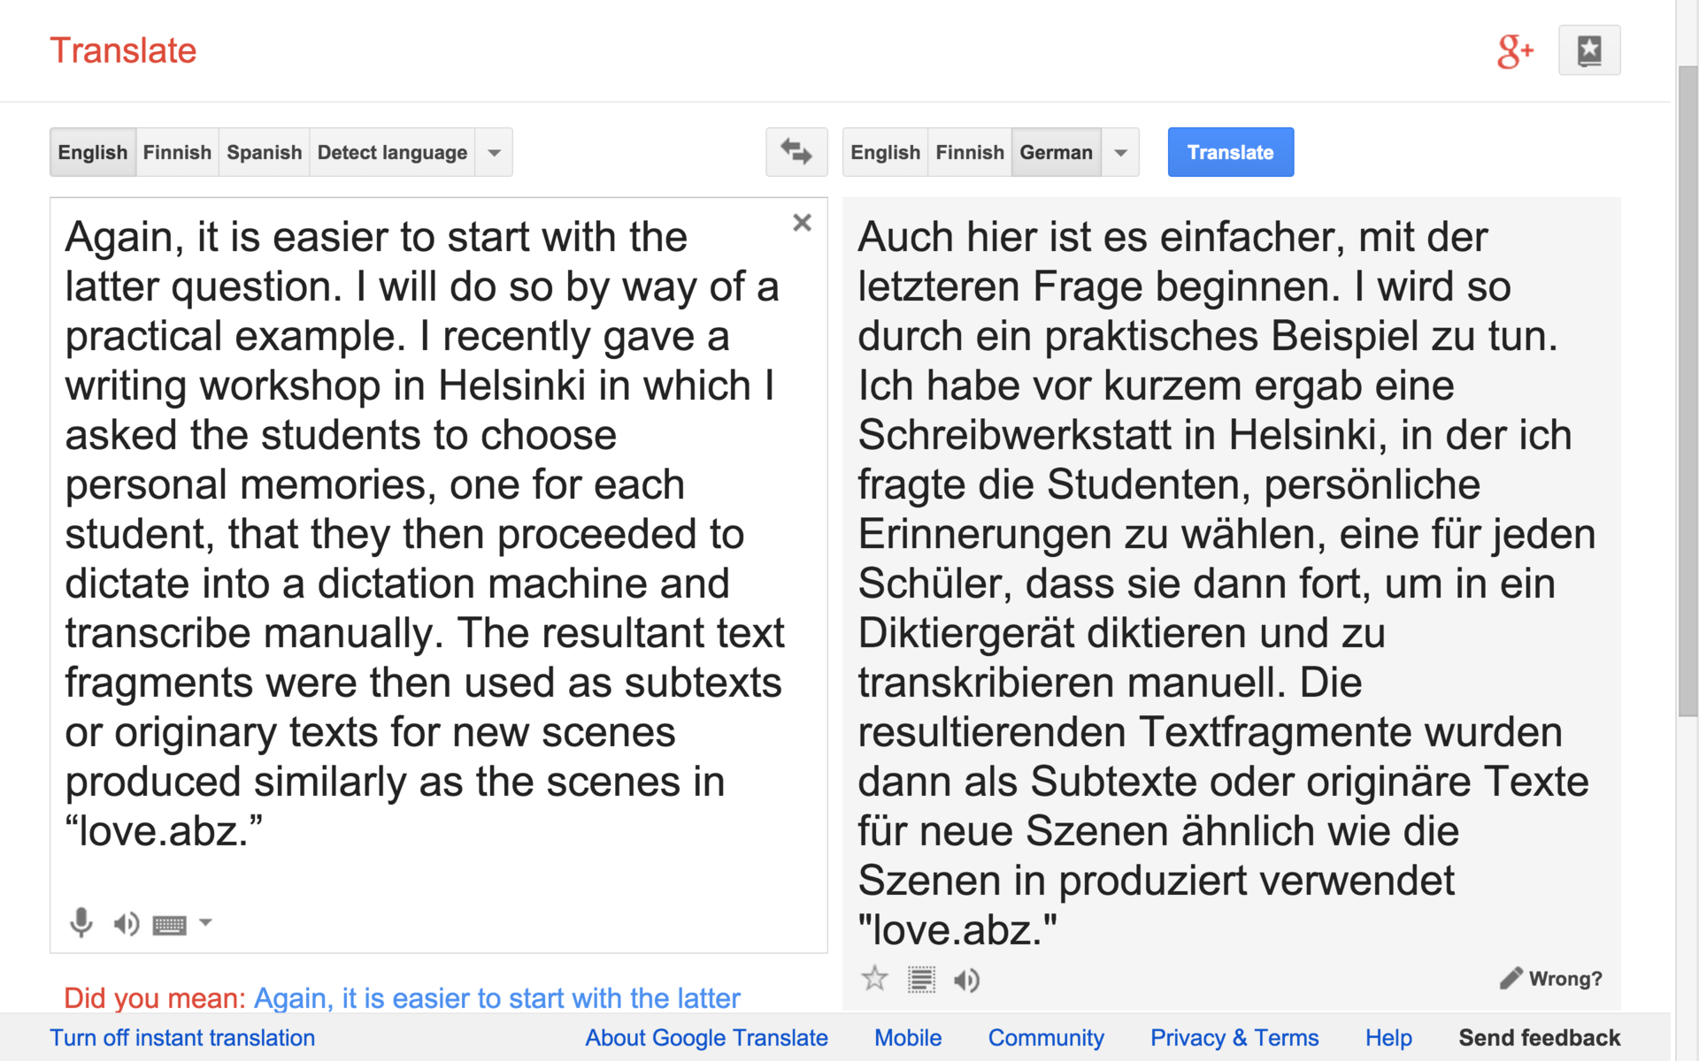This screenshot has width=1699, height=1061.
Task: Select all translated text icon
Action: click(921, 980)
